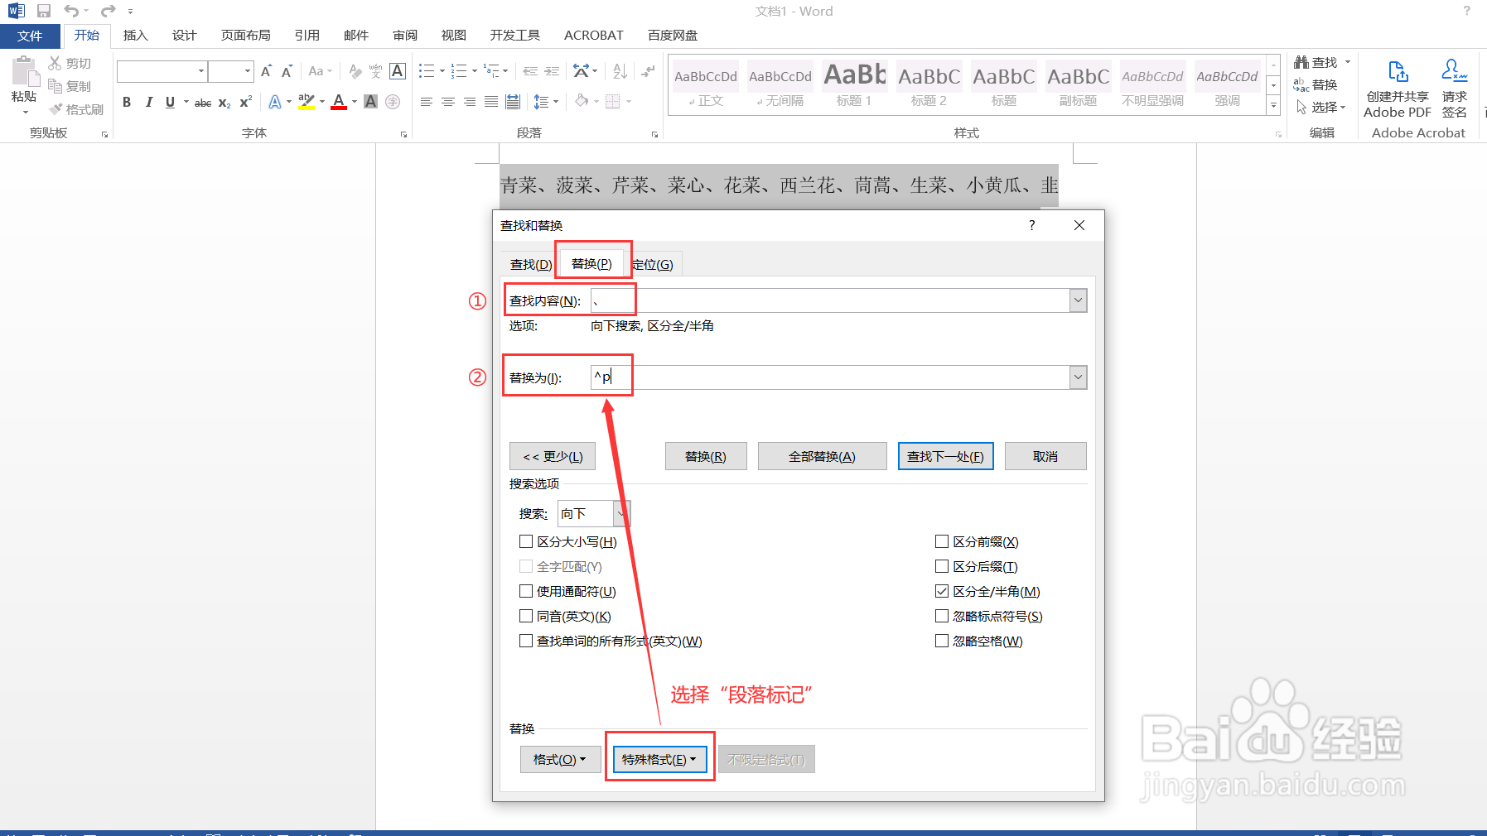This screenshot has height=836, width=1487.
Task: Open the 搜索 direction dropdown
Action: (x=620, y=513)
